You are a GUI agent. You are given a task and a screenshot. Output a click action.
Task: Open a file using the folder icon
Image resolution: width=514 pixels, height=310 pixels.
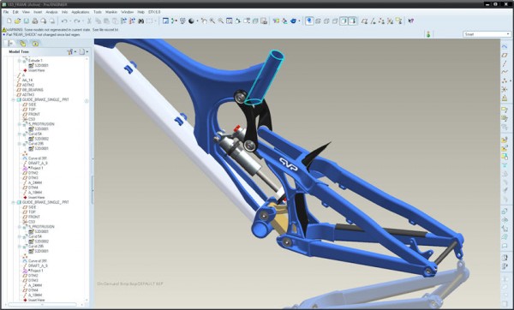coord(18,21)
